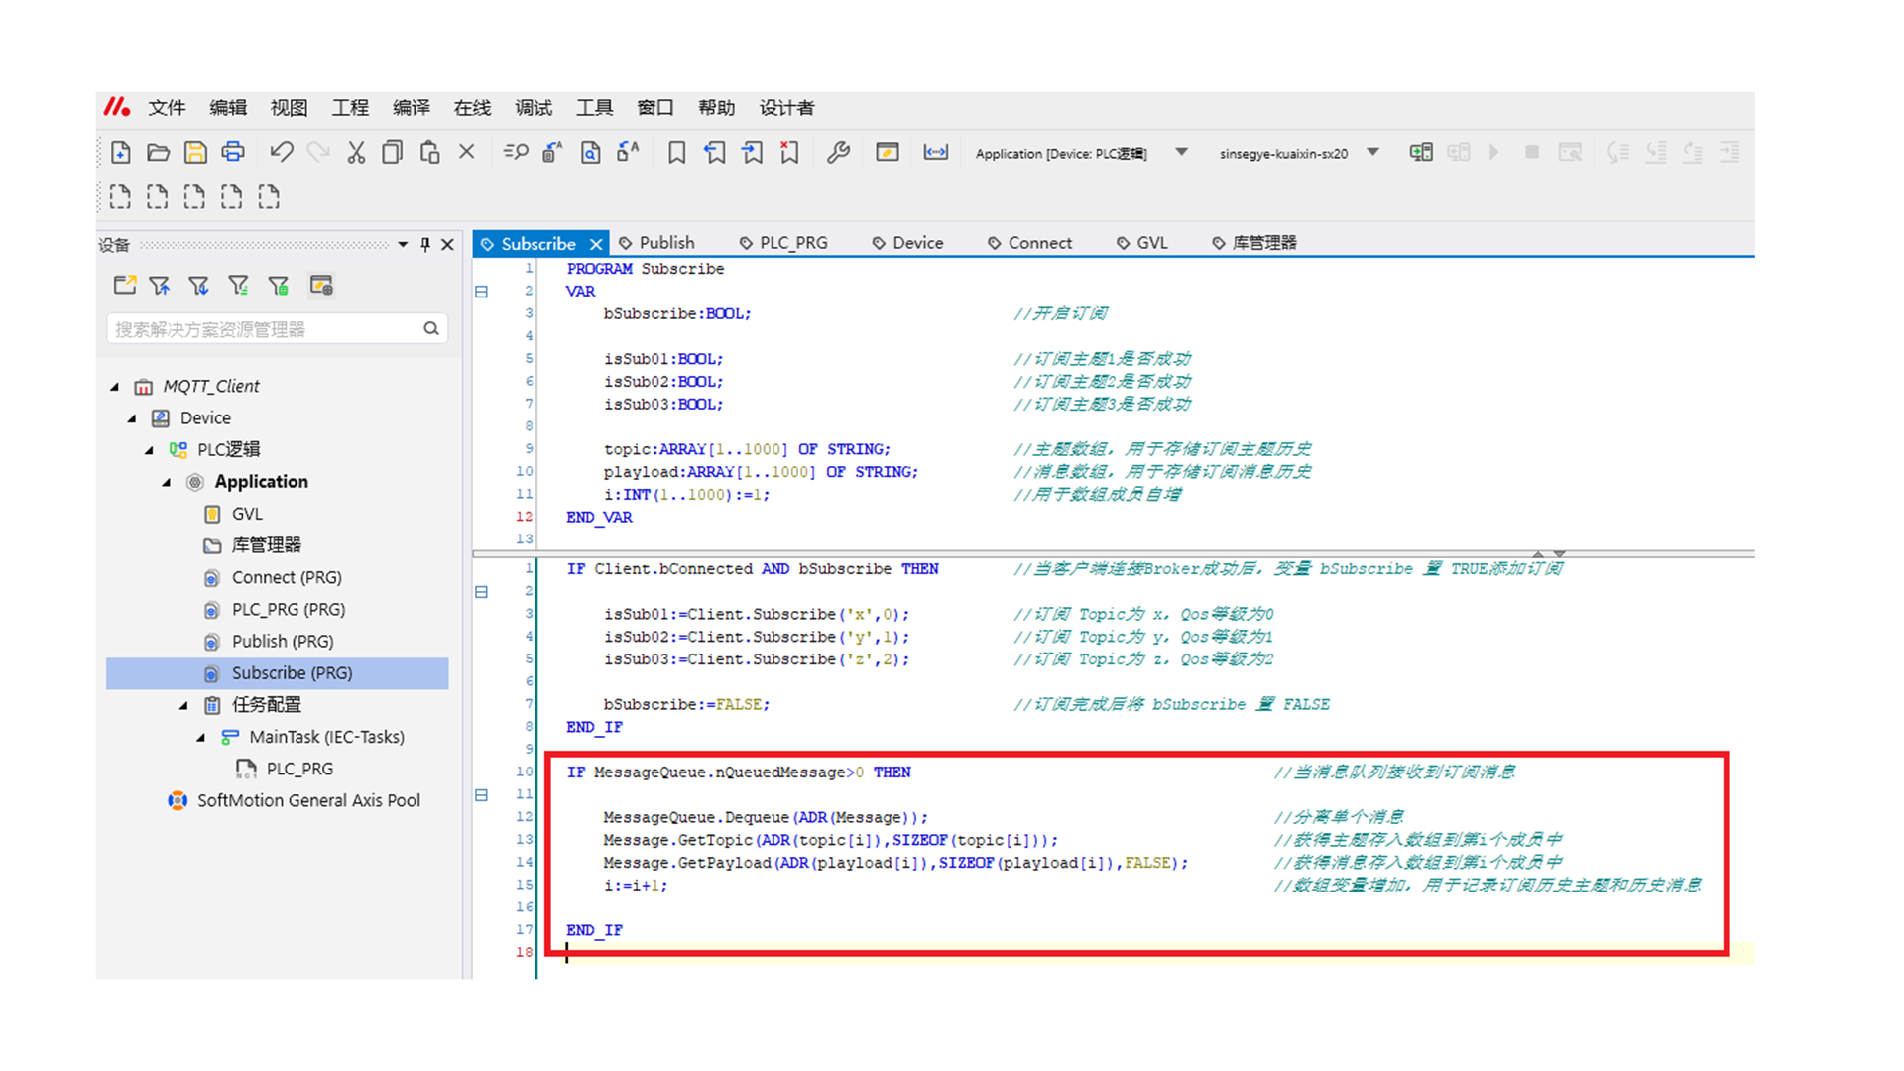The width and height of the screenshot is (1904, 1071).
Task: Collapse the PLC逻辑 tree node
Action: (150, 450)
